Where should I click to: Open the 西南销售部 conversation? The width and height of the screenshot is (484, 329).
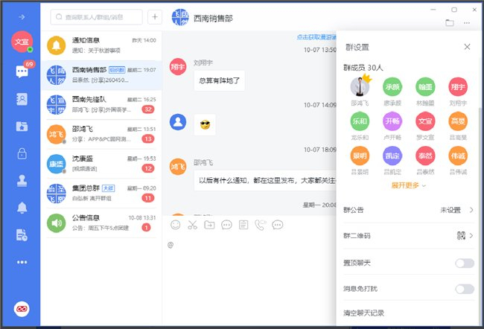(101, 75)
